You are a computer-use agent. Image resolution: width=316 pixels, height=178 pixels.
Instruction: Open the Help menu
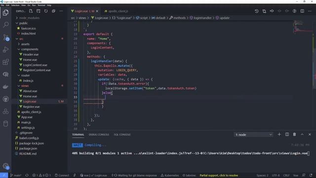[x=49, y=5]
